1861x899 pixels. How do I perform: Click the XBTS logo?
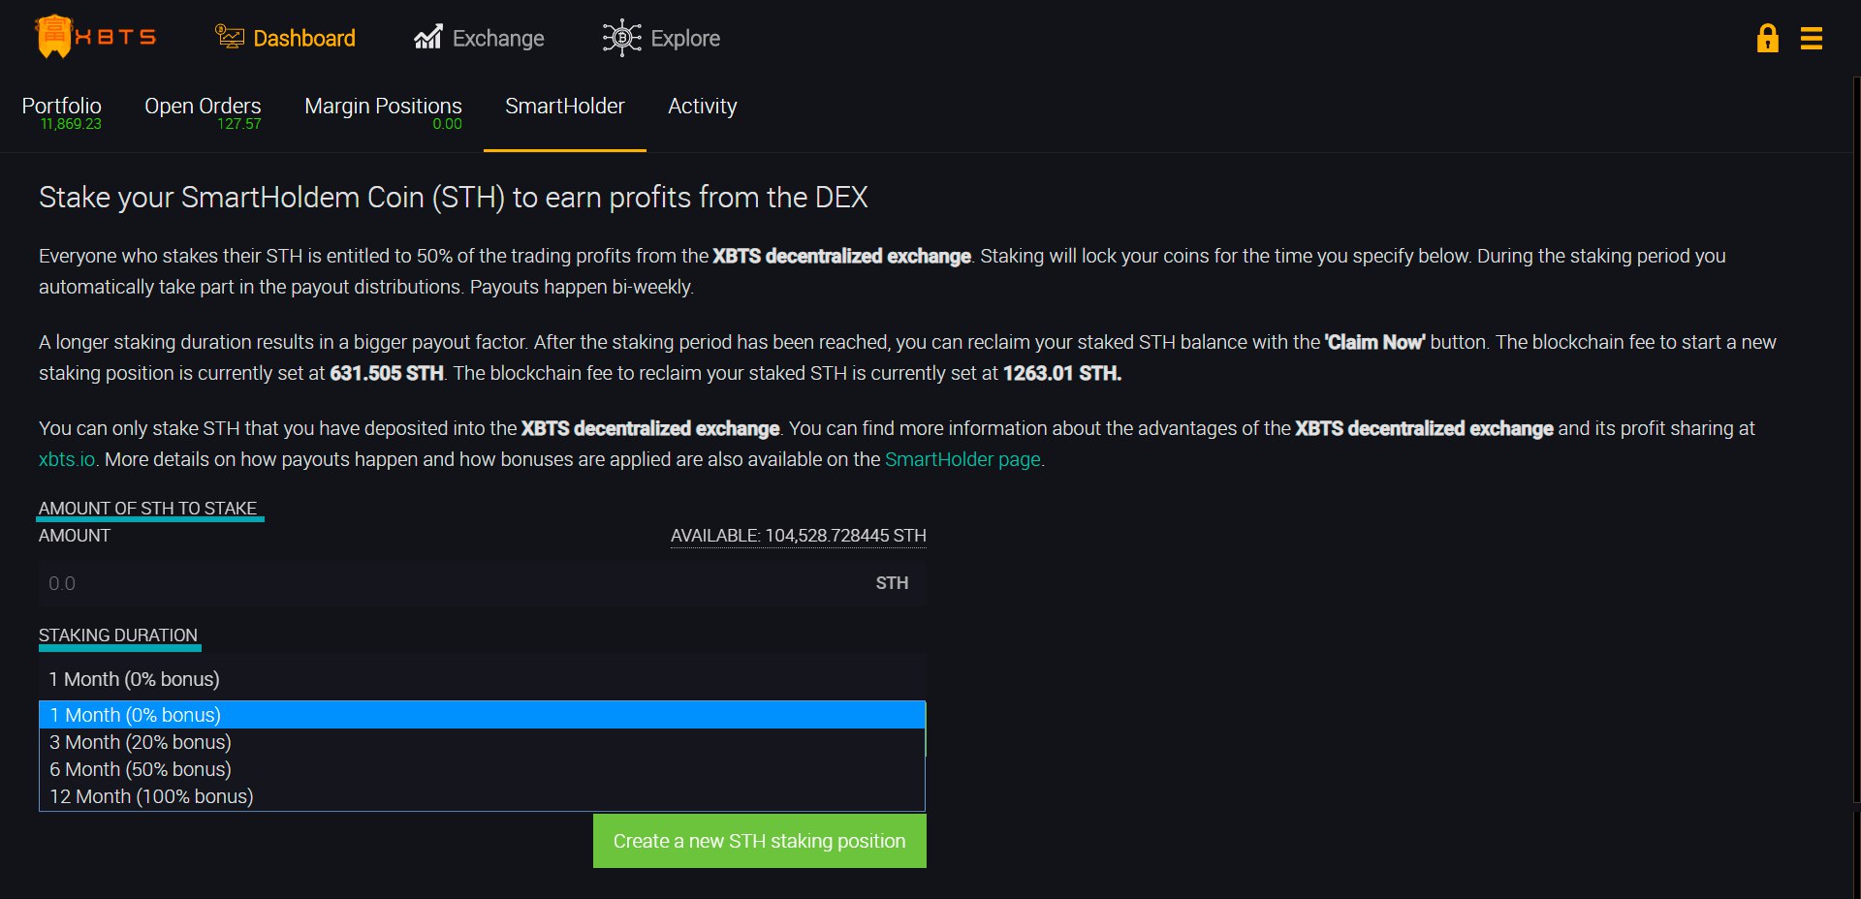click(x=95, y=37)
